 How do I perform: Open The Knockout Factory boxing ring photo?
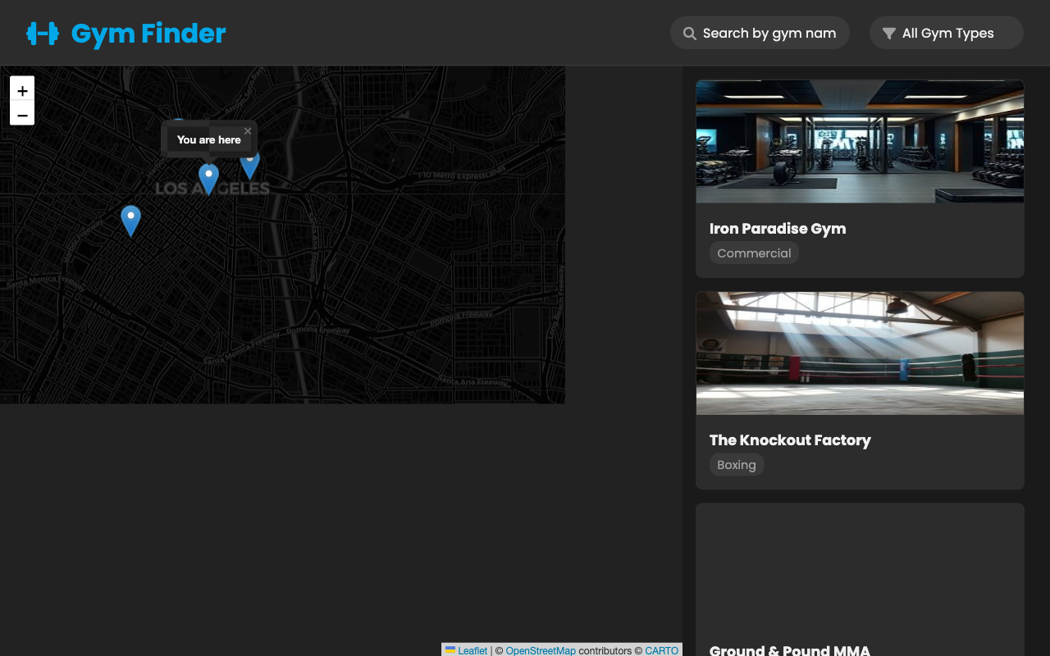point(860,353)
